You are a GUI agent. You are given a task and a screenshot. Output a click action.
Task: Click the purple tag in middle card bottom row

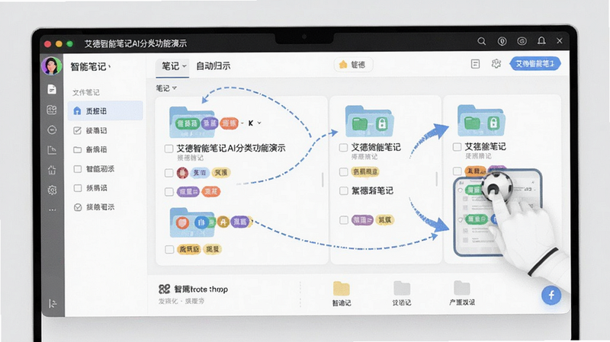[x=363, y=220]
